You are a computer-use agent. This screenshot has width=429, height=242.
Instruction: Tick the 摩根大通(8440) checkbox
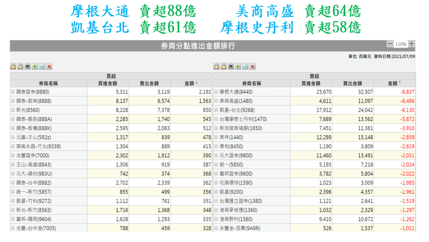pyautogui.click(x=216, y=91)
